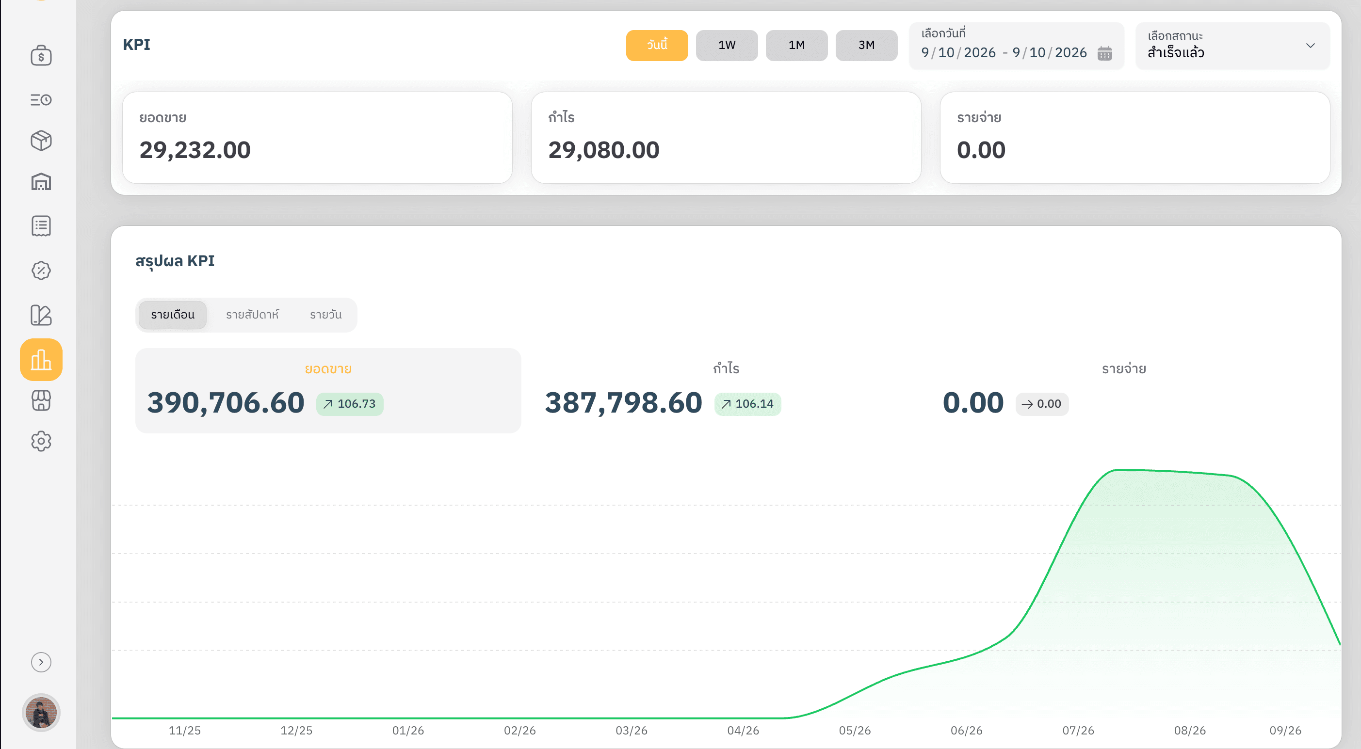Select the bar chart reports icon
This screenshot has height=749, width=1361.
pyautogui.click(x=41, y=360)
